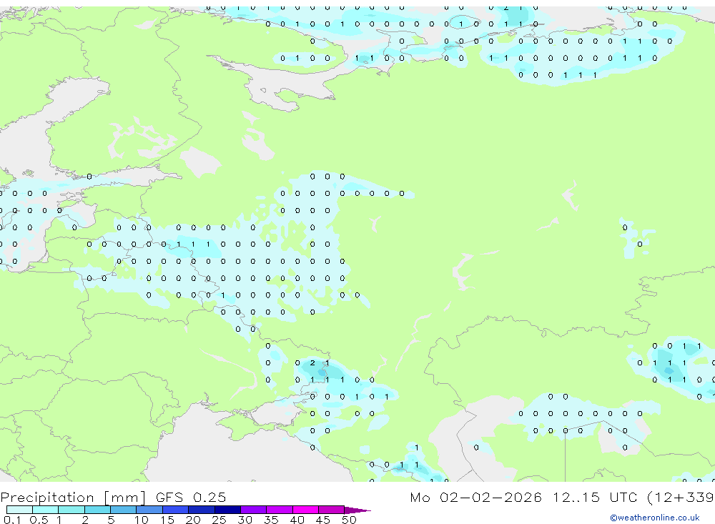This screenshot has height=524, width=715.
Task: Select the legend swatch between 25 and 30
Action: click(227, 510)
